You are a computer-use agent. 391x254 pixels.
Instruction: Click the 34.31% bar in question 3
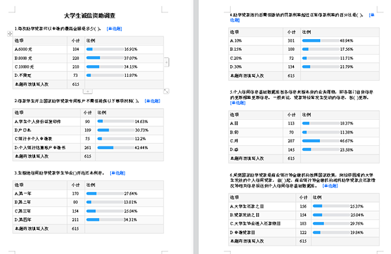click(x=105, y=219)
